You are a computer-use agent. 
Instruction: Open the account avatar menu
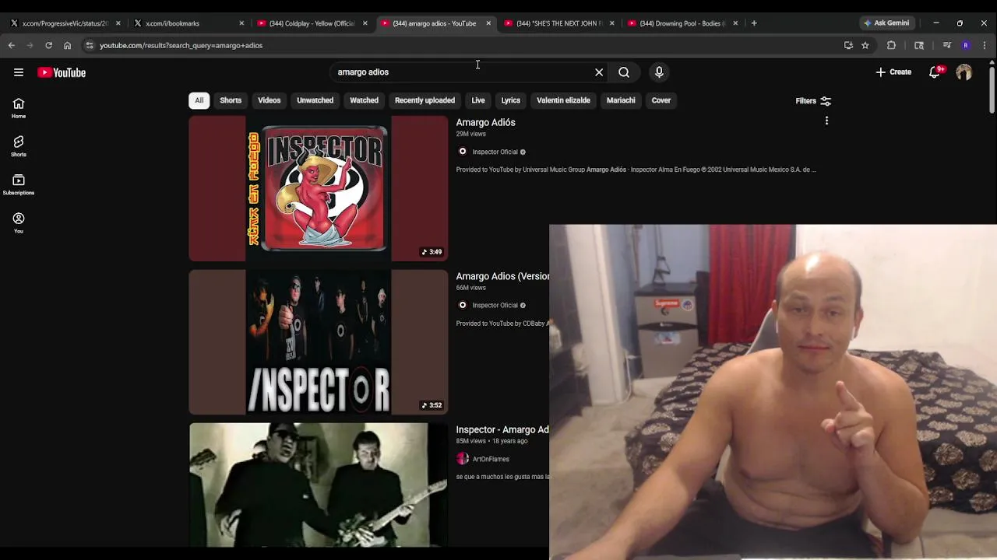click(x=964, y=72)
